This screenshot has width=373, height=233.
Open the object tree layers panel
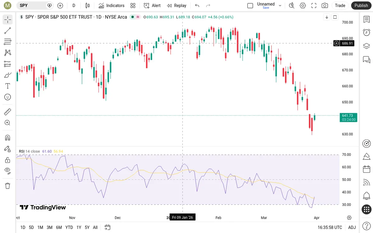[366, 46]
